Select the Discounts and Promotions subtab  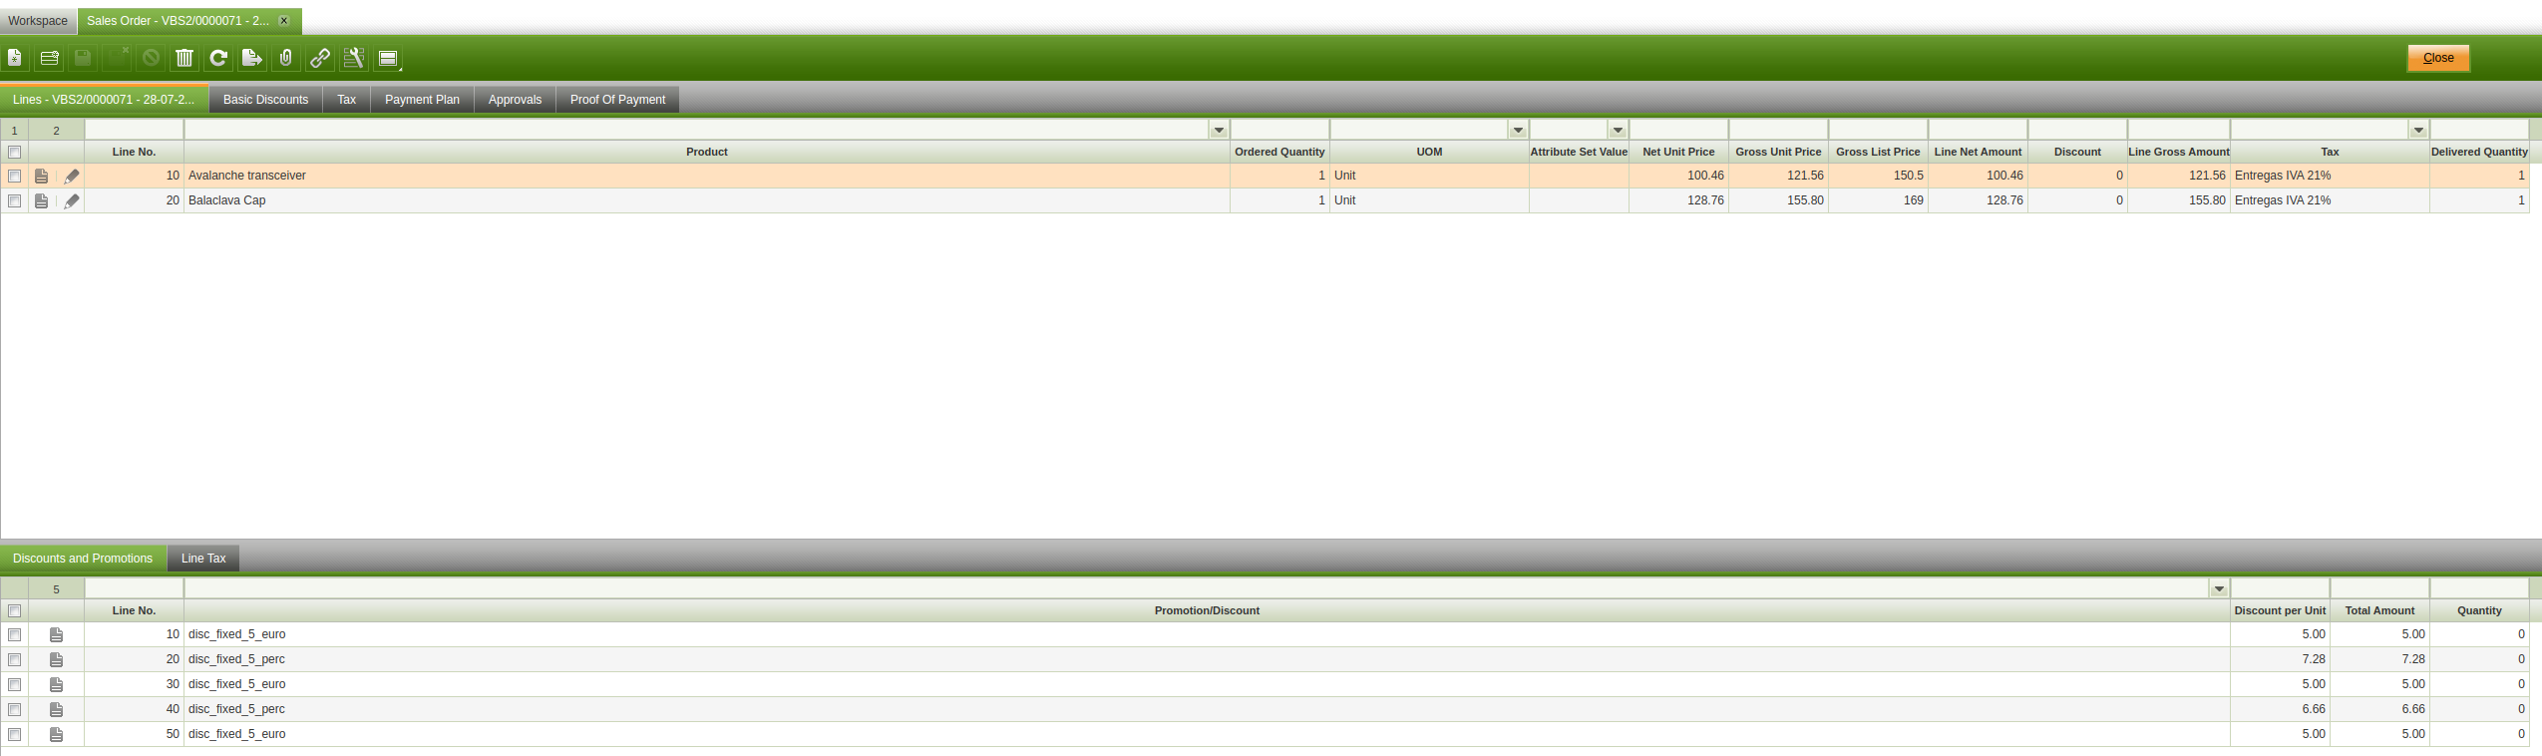83,559
